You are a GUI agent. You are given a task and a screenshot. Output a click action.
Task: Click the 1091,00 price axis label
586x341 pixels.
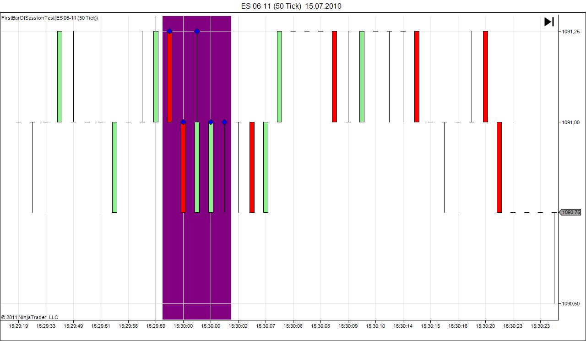(x=571, y=122)
